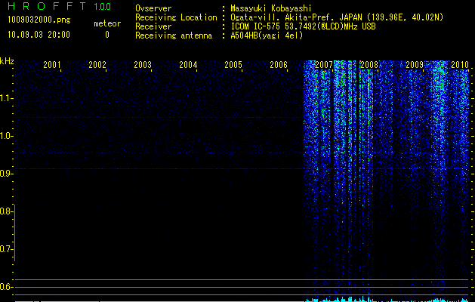Click the cyan signal level graph at the bottom
Screen dimensions: 475x302
242,299
